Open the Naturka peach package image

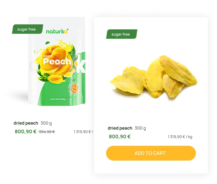(57, 61)
